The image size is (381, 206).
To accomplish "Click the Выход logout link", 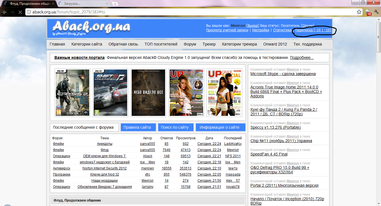I will (x=253, y=25).
